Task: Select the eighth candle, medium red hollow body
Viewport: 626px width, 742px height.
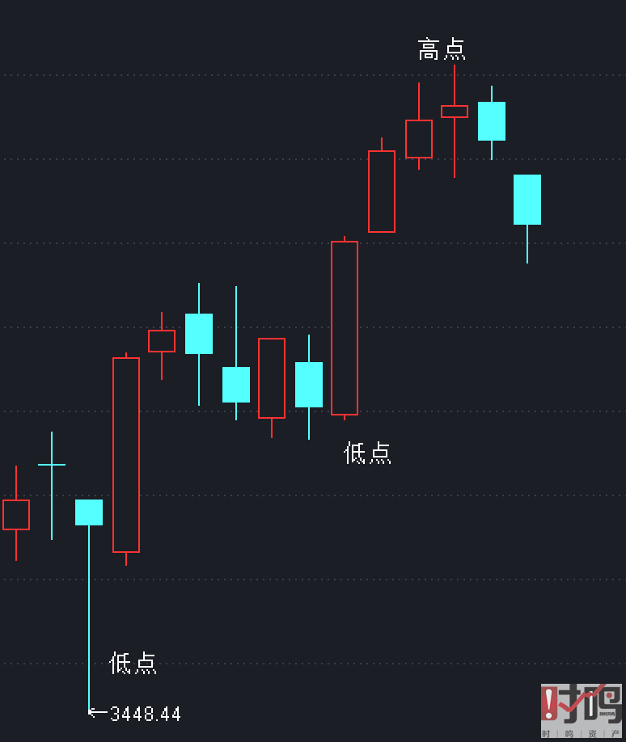Action: point(272,378)
